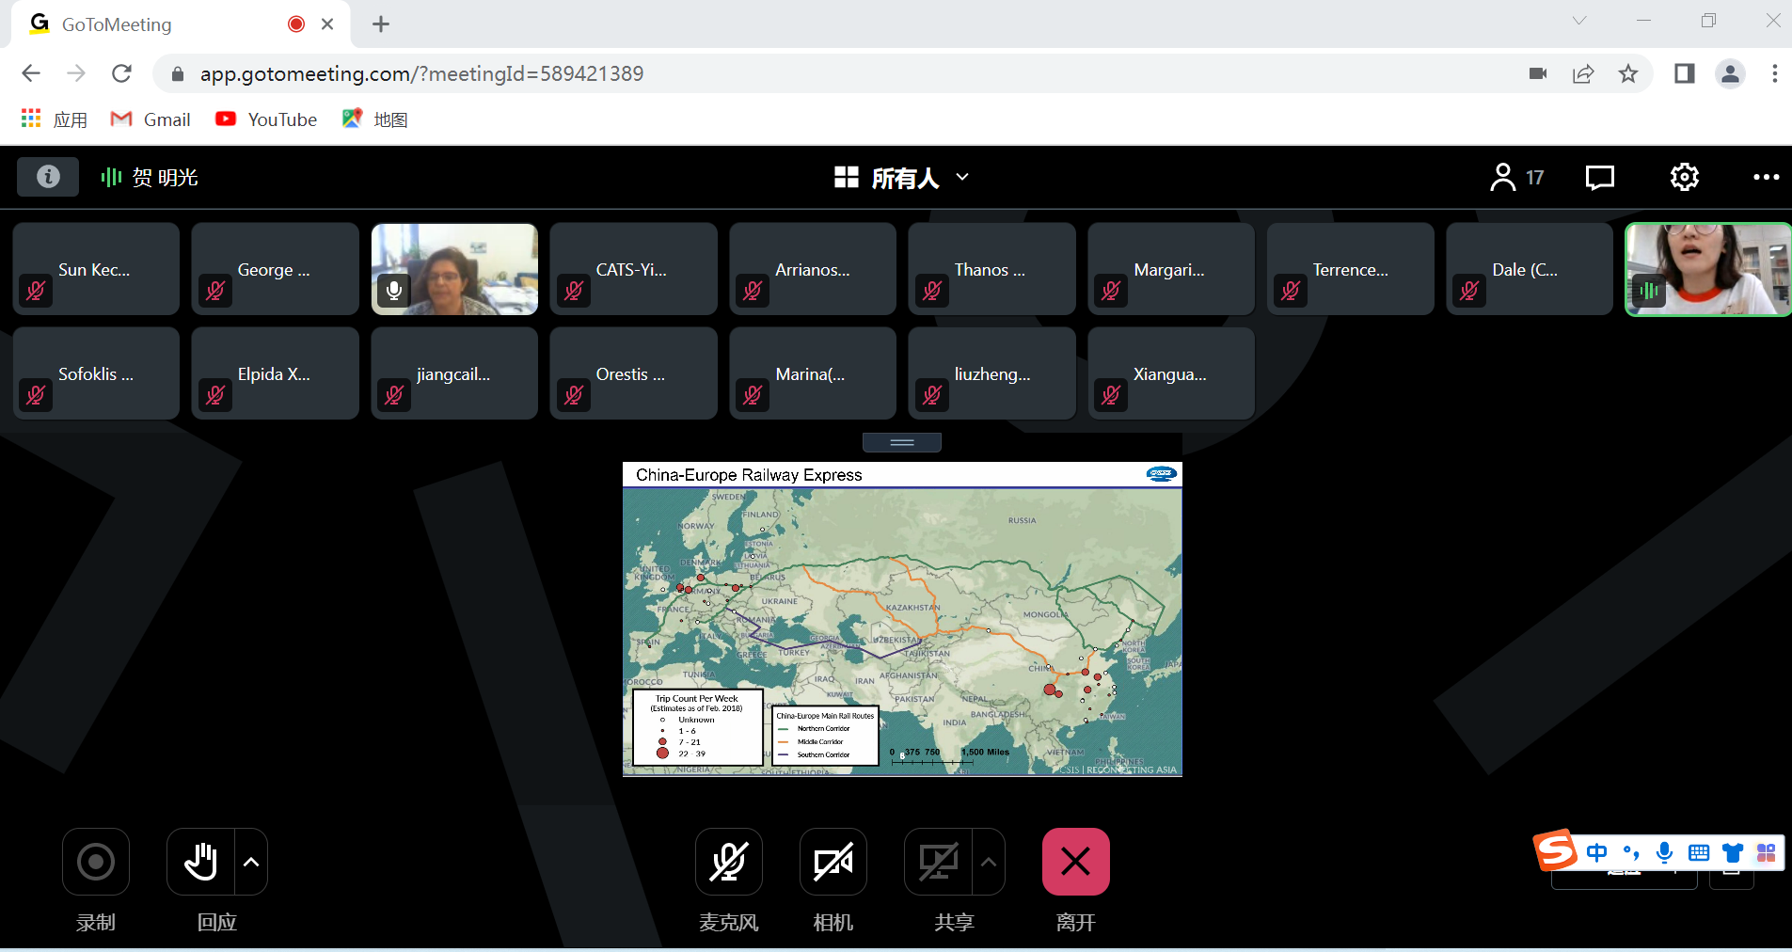Viewport: 1792px width, 952px height.
Task: Open participants list showing 17
Action: (x=1516, y=177)
